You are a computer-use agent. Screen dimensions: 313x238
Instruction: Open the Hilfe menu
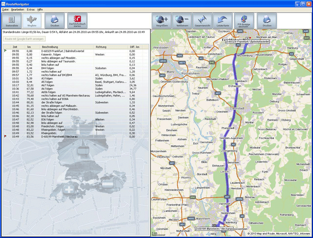(40, 9)
